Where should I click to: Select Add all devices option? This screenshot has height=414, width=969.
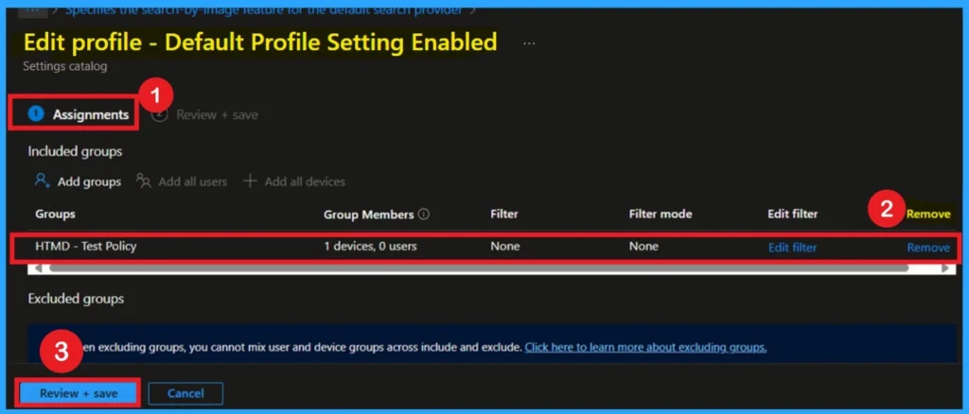coord(305,182)
